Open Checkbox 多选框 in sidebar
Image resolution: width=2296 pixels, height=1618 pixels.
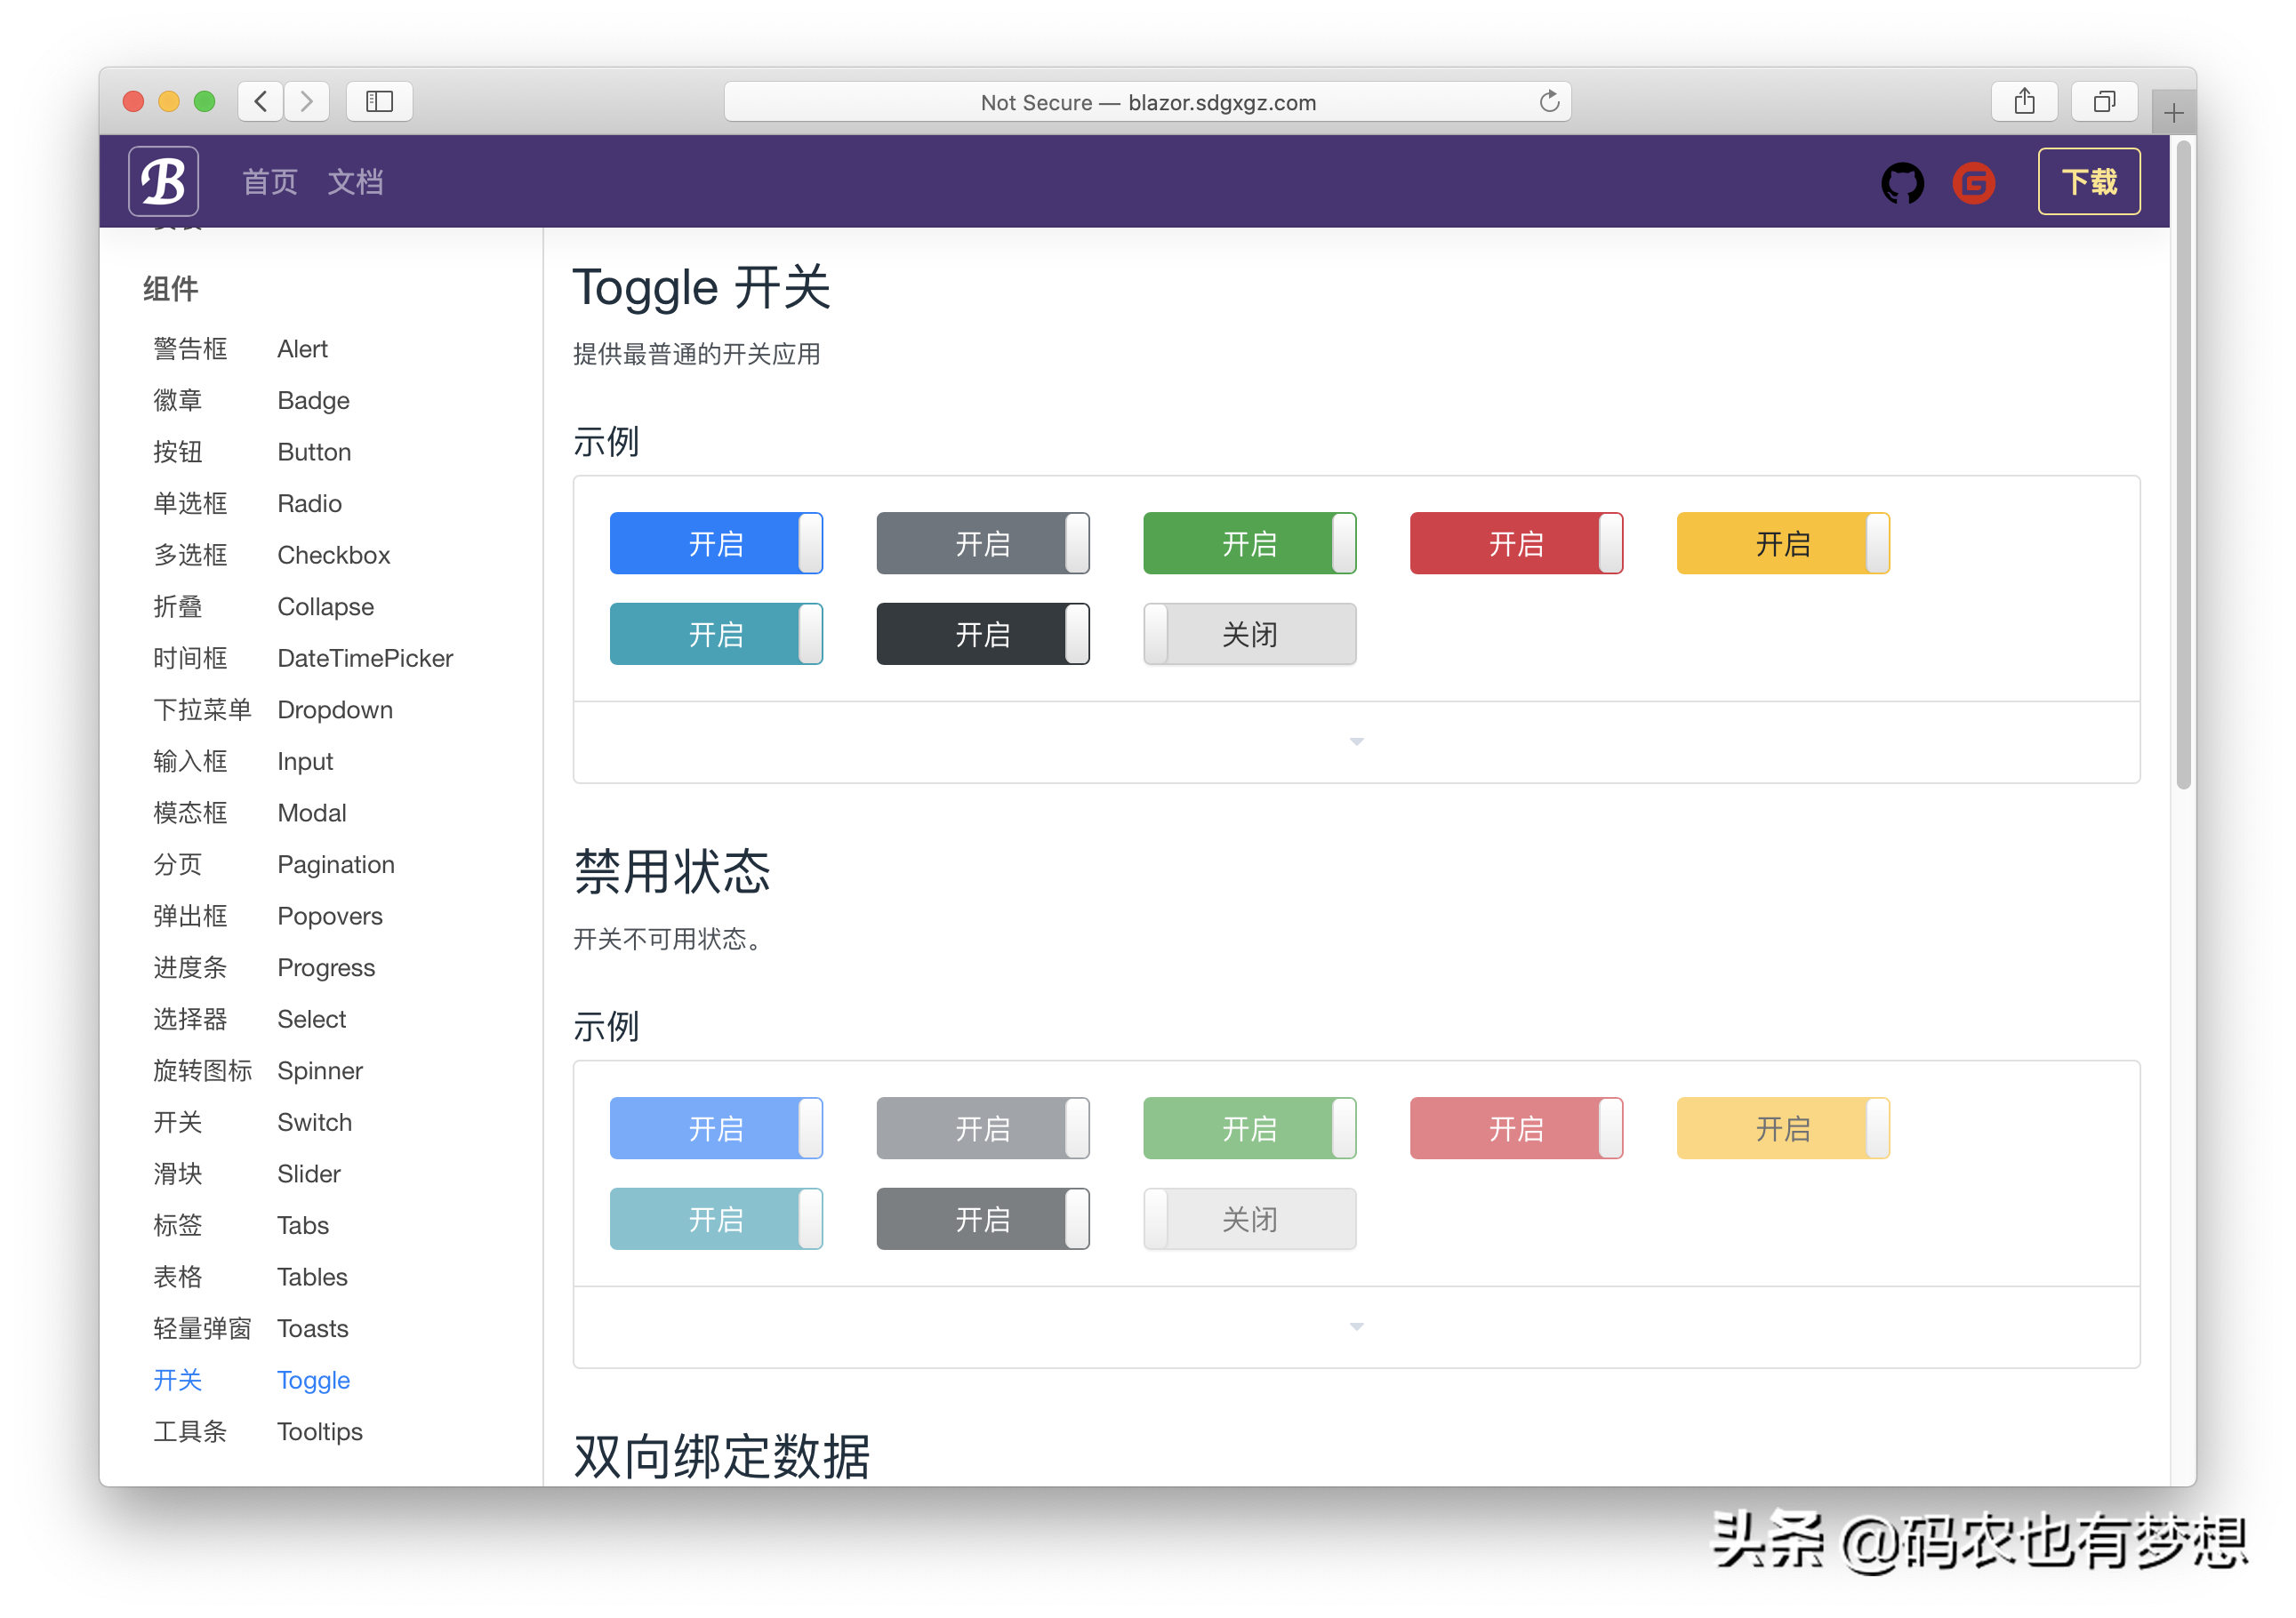coord(271,555)
